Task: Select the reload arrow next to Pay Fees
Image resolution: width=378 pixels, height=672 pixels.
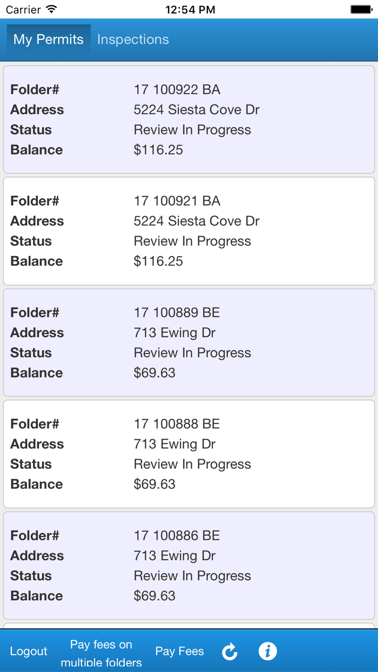Action: 230,651
